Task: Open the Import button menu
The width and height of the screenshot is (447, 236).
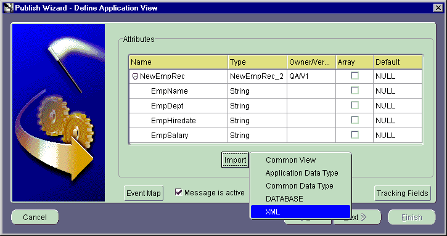Action: pyautogui.click(x=235, y=160)
